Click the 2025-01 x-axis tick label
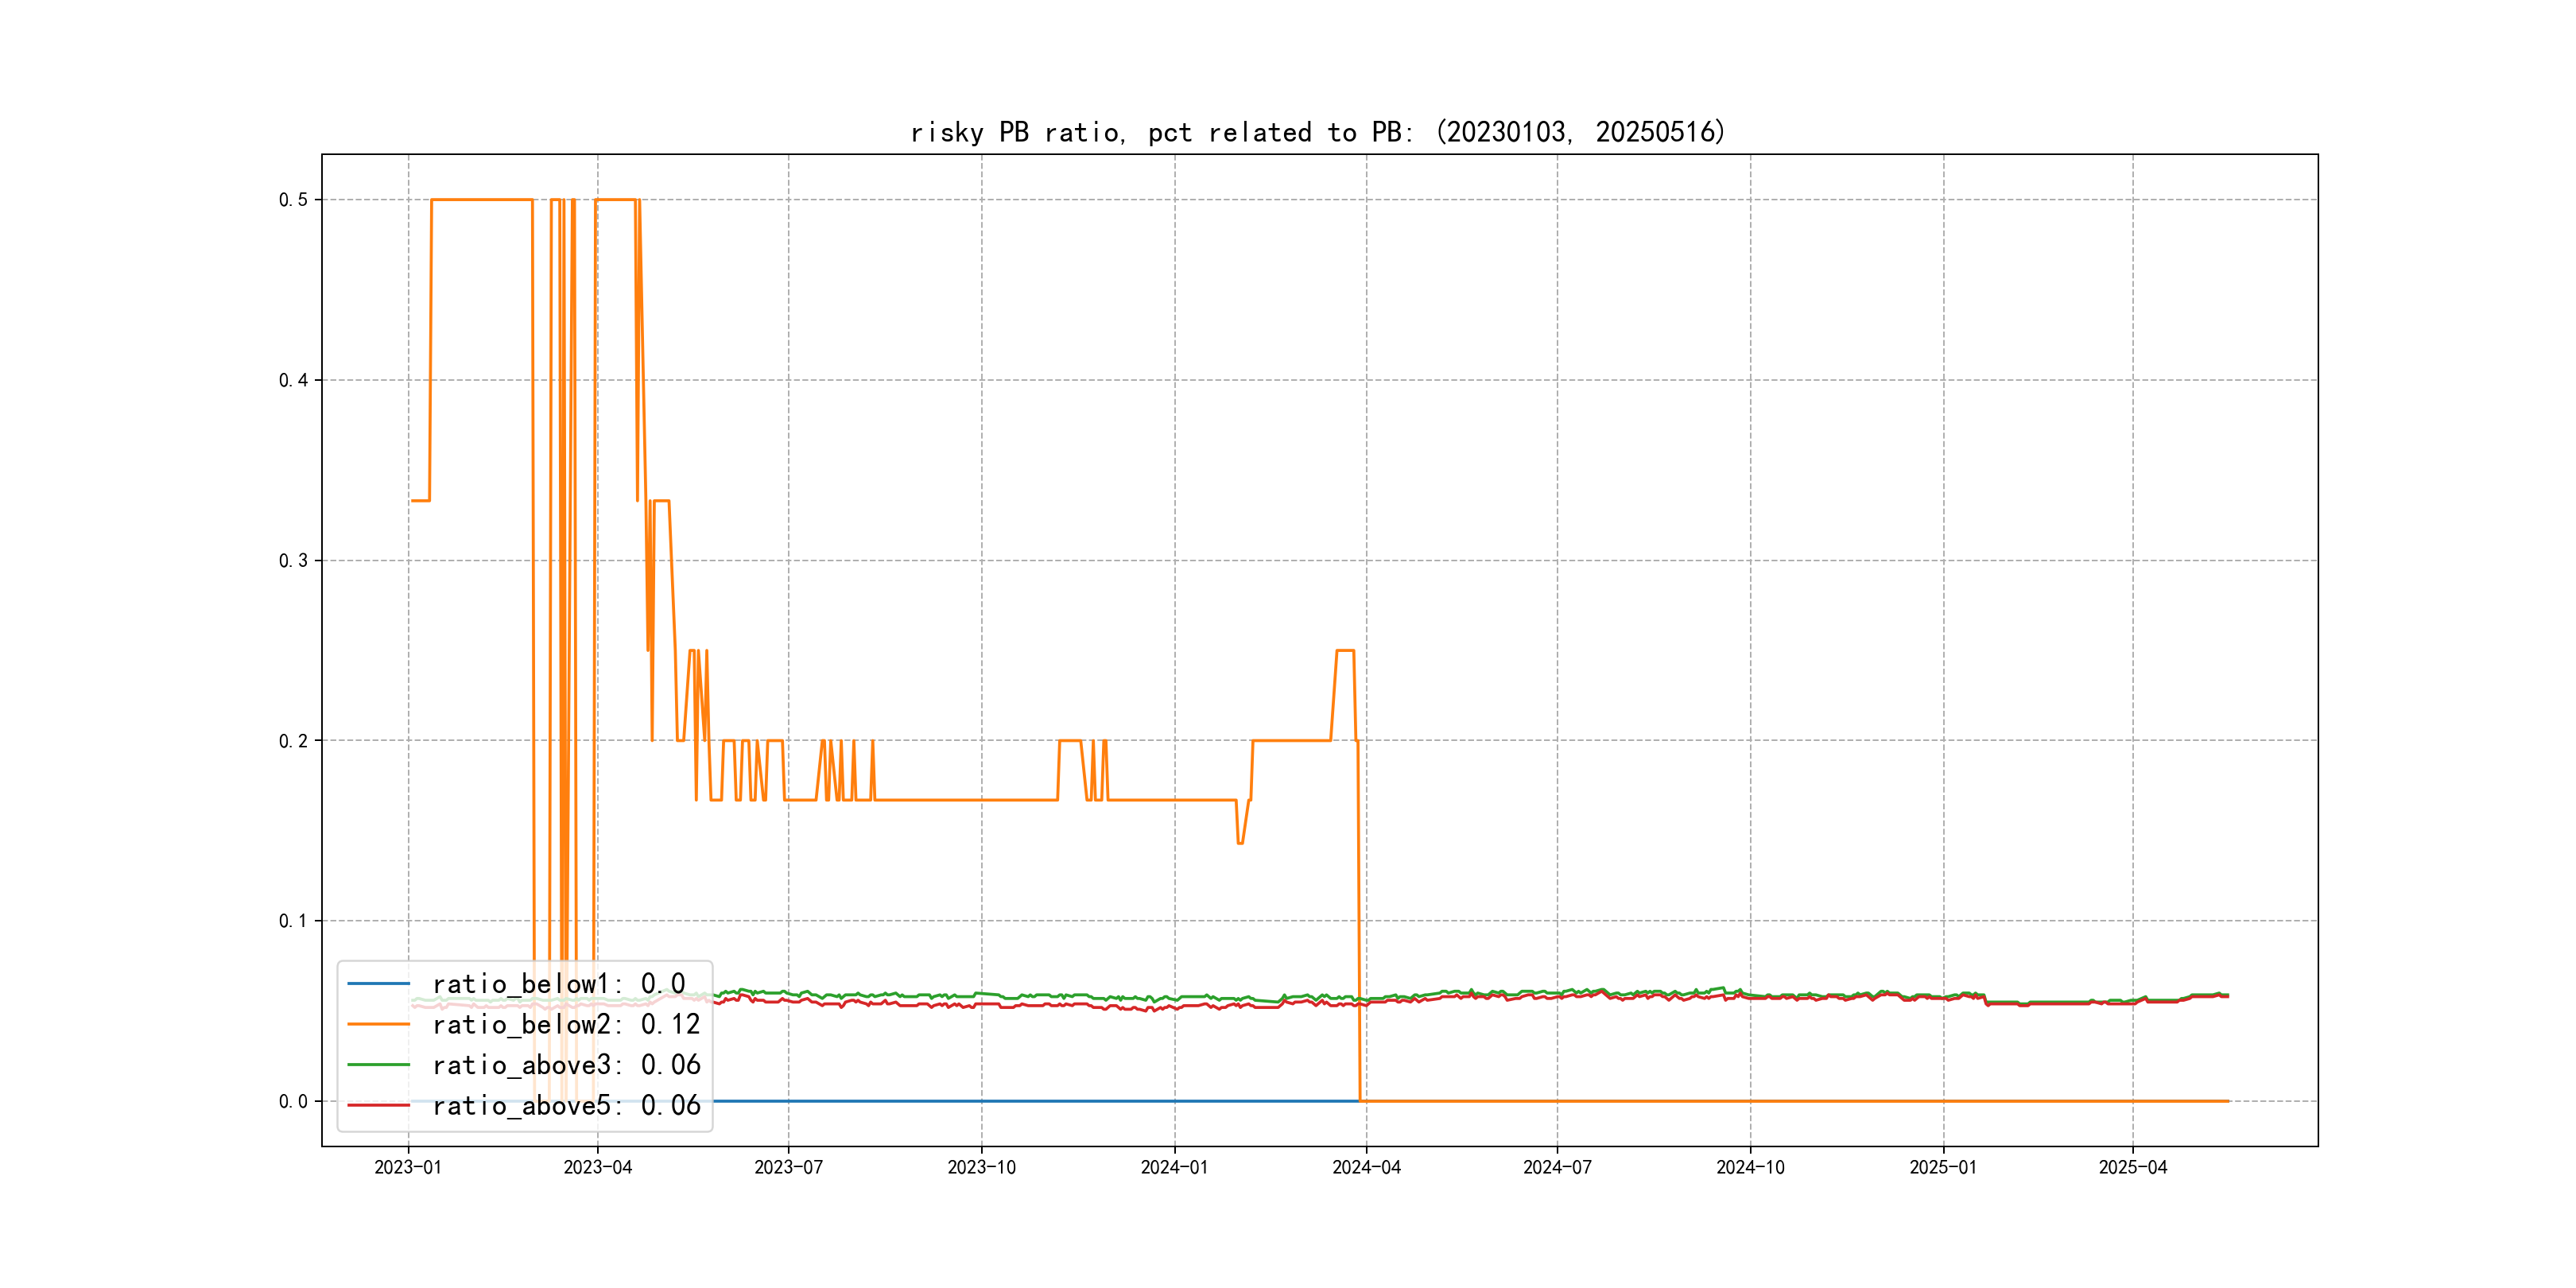 click(1943, 1167)
